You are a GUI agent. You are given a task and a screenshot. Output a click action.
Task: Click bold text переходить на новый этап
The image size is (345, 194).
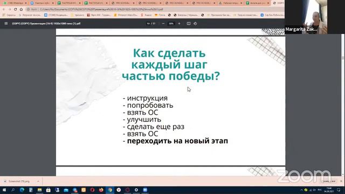(x=177, y=141)
